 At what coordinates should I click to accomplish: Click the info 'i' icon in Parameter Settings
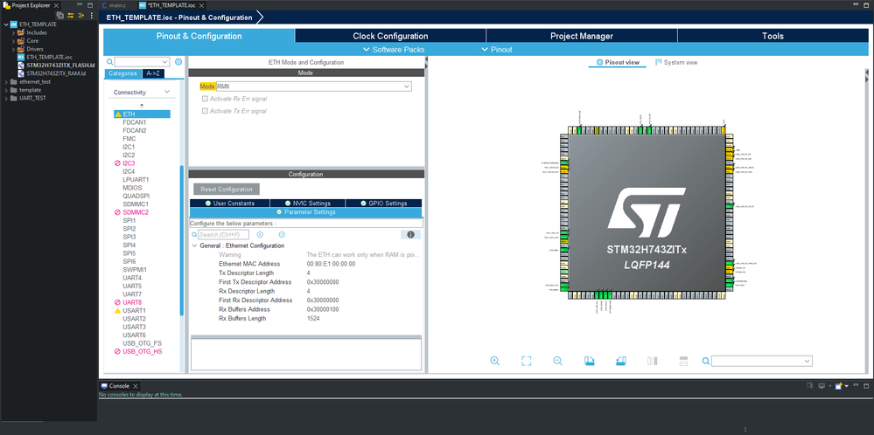[x=411, y=235]
